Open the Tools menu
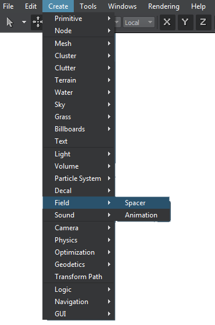The image size is (215, 325). (x=88, y=6)
